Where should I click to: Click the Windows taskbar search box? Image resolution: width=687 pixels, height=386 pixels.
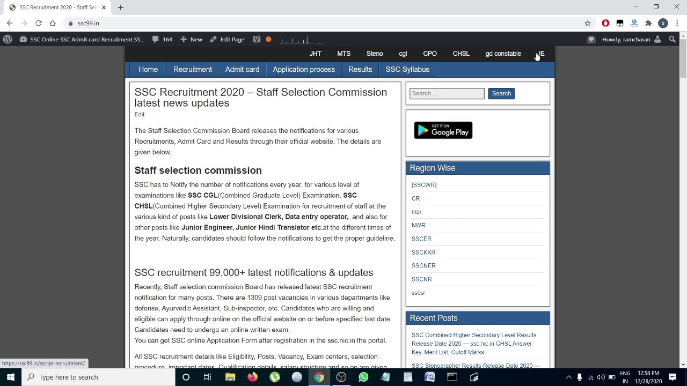[98, 377]
